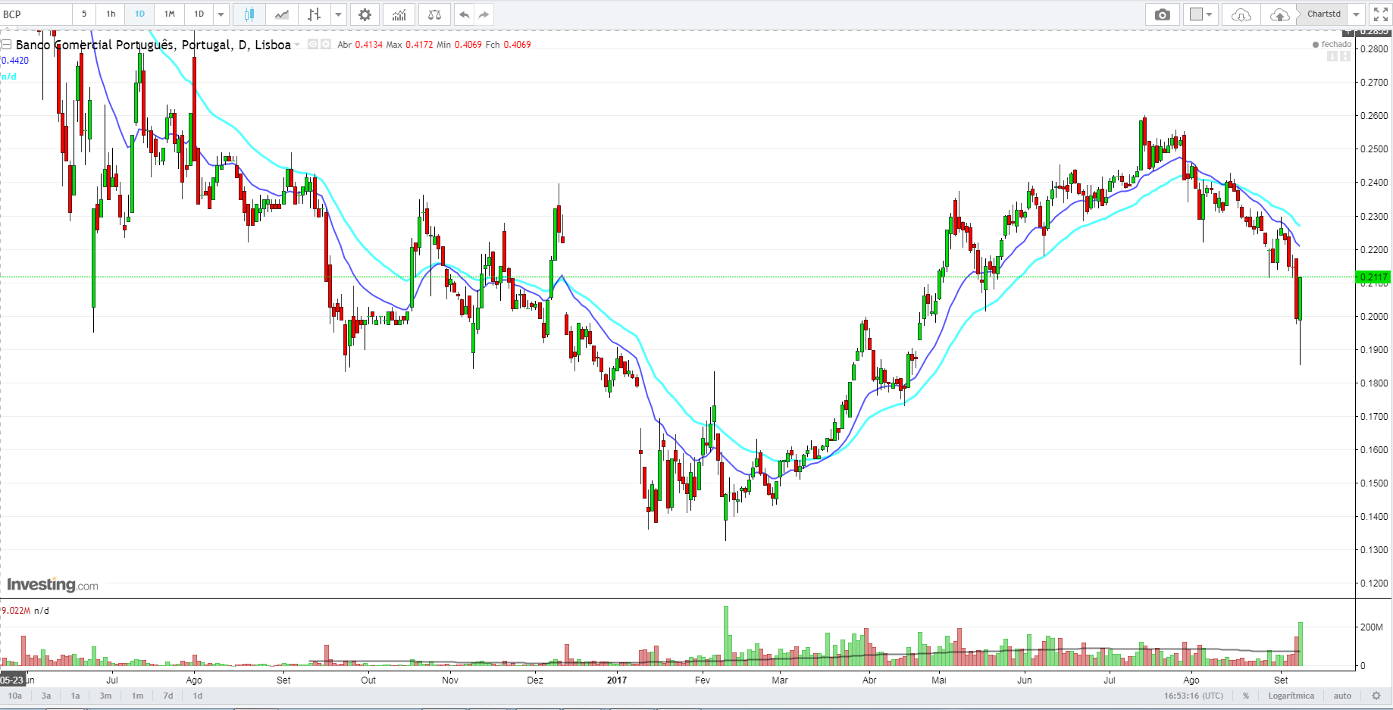Image resolution: width=1393 pixels, height=710 pixels.
Task: Expand the Chartstd template dropdown
Action: 1357,14
